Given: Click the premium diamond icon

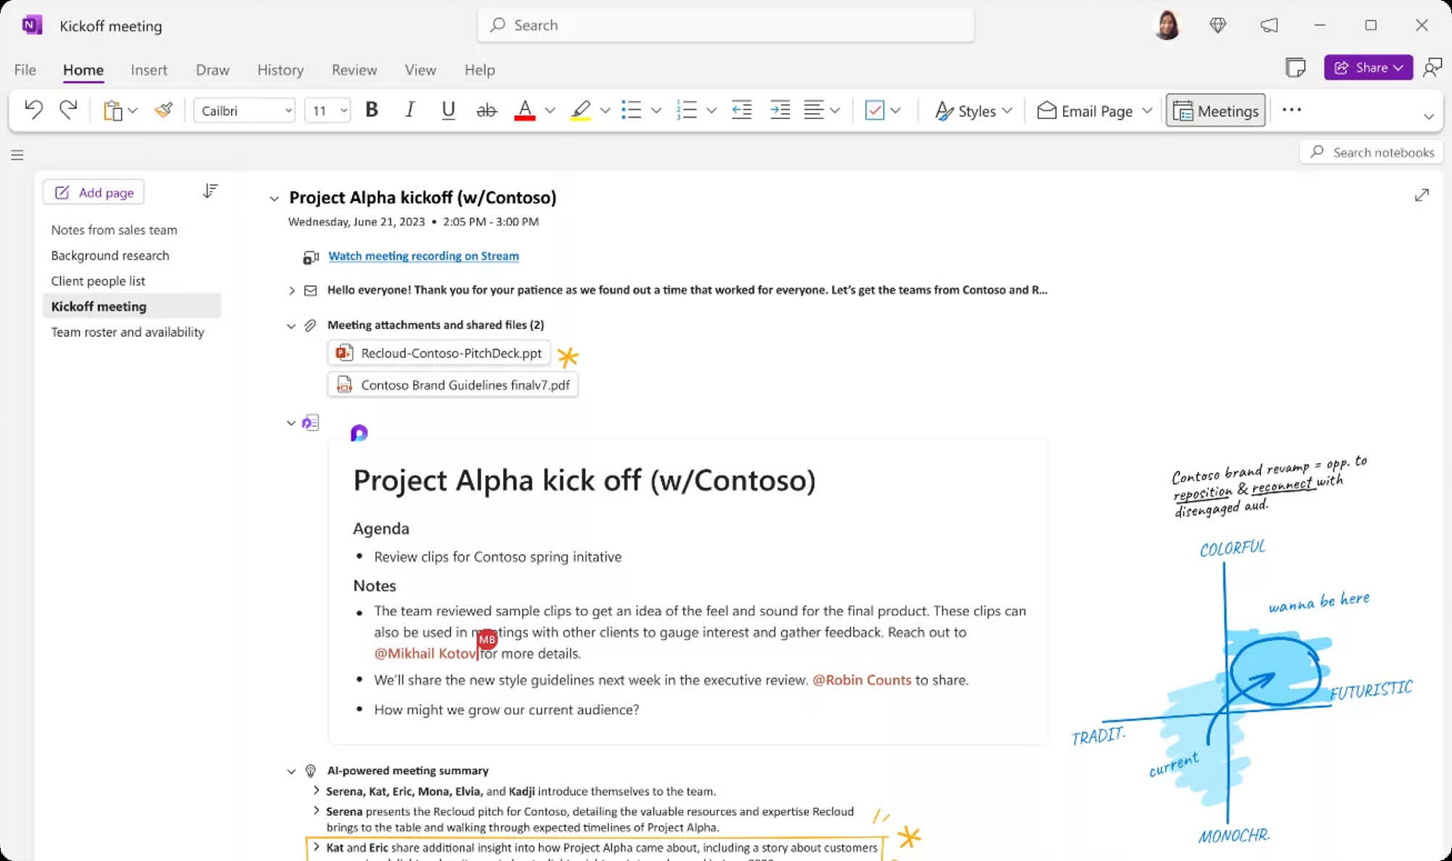Looking at the screenshot, I should [1218, 25].
